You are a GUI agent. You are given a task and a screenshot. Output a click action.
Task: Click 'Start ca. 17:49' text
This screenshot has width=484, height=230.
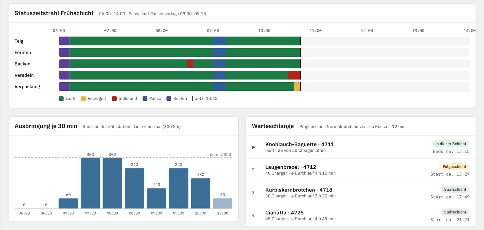pos(450,197)
